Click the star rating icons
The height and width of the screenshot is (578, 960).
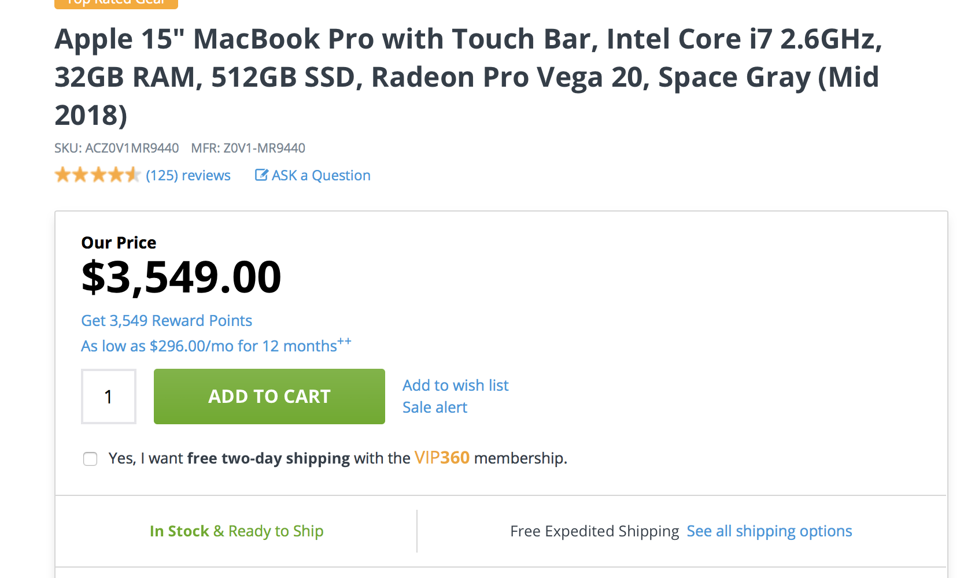tap(98, 175)
